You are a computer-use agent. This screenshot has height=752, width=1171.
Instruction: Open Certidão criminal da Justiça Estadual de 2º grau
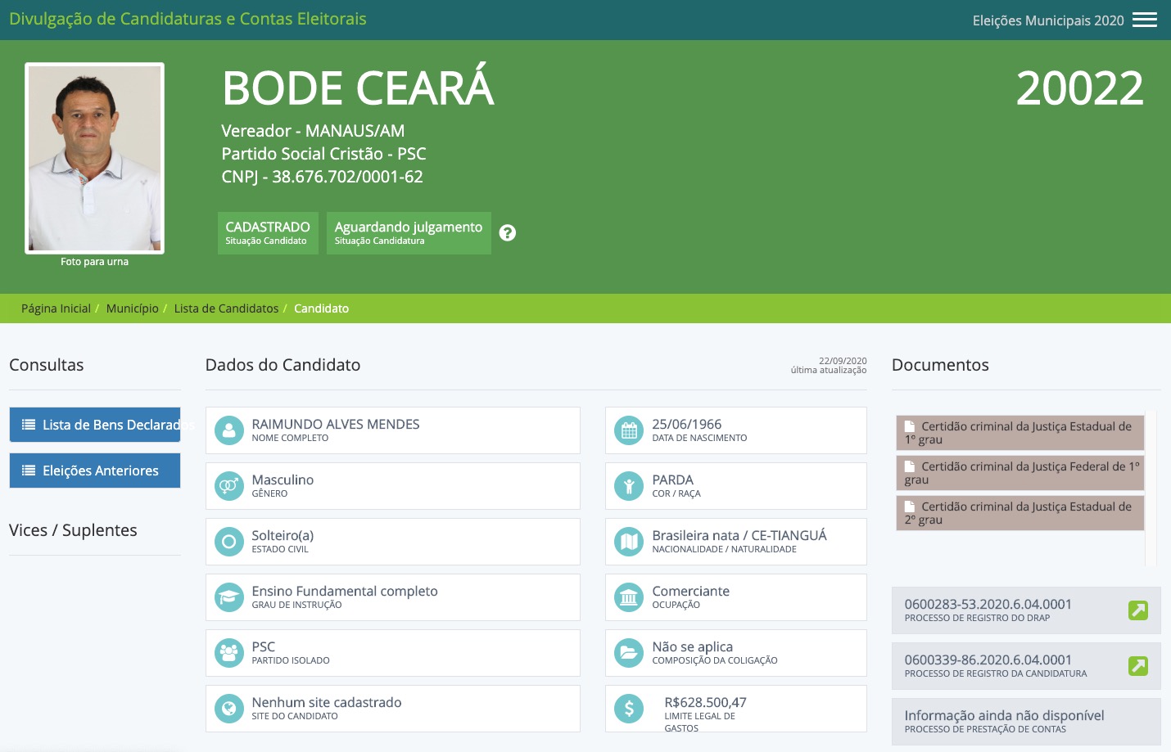1020,512
